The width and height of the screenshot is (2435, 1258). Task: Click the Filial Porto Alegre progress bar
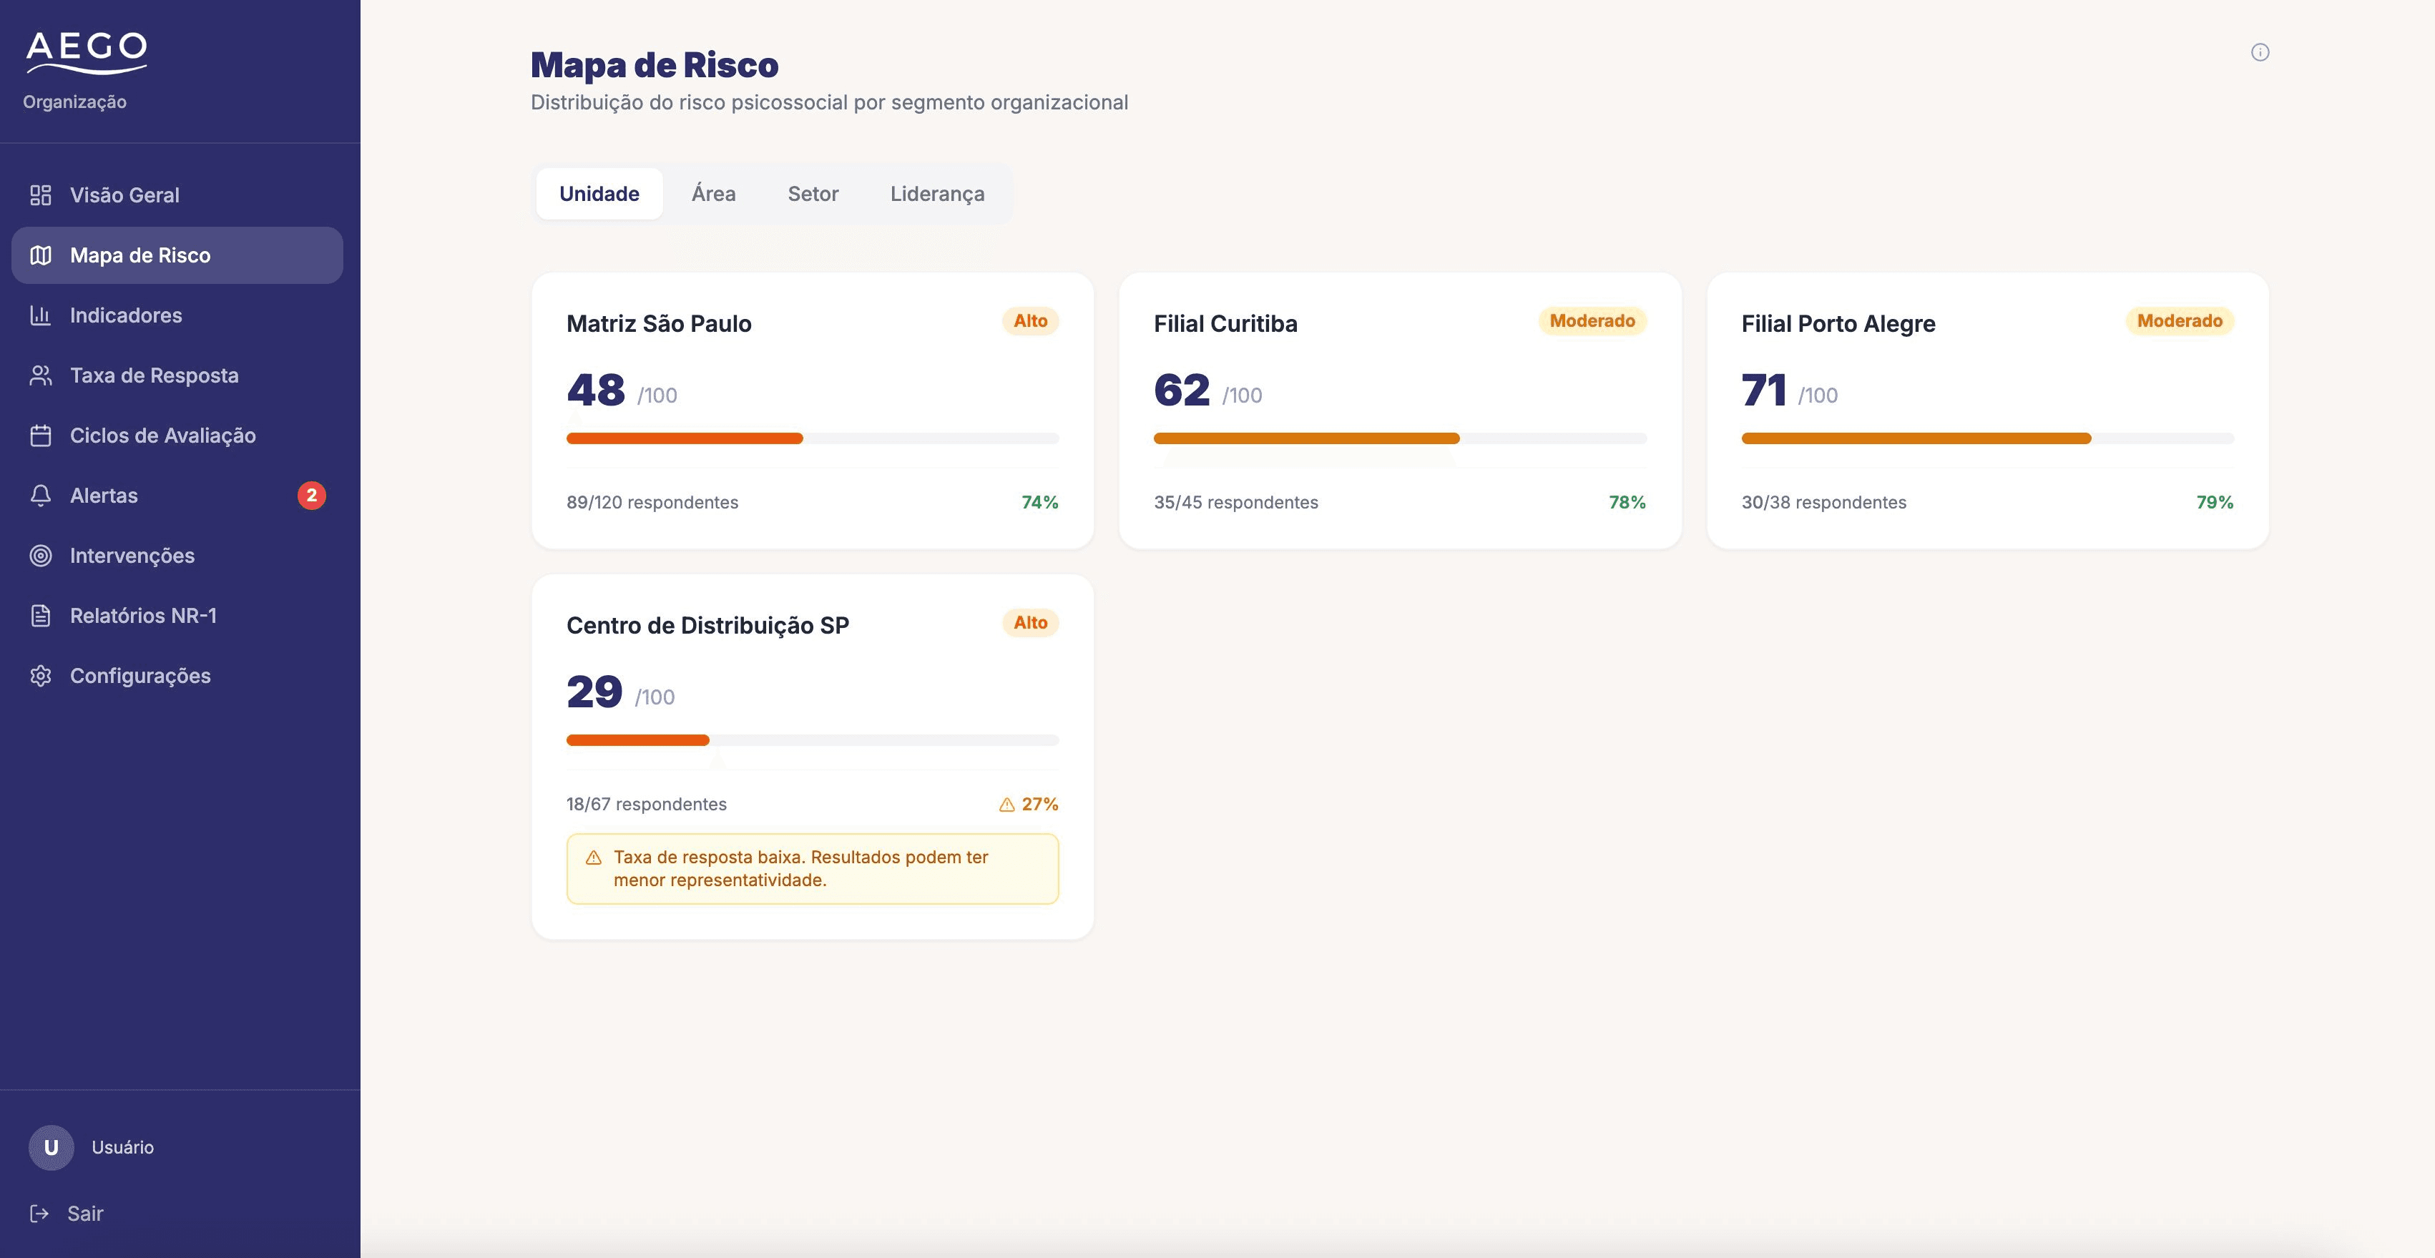(x=1987, y=438)
